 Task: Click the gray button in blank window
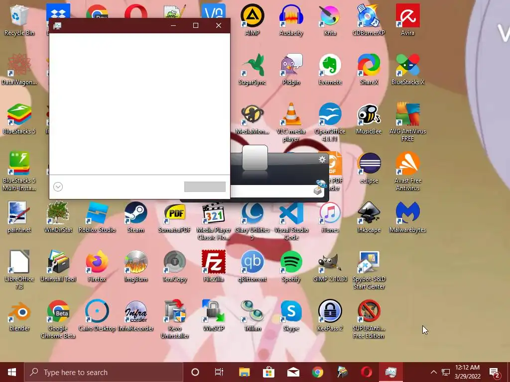(x=205, y=187)
